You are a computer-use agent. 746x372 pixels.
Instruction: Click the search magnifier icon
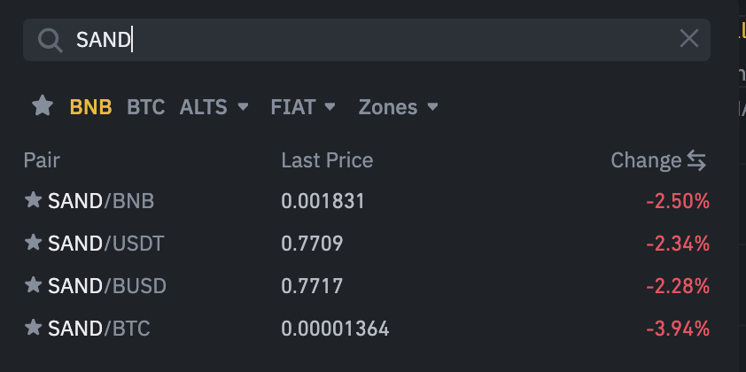tap(50, 39)
